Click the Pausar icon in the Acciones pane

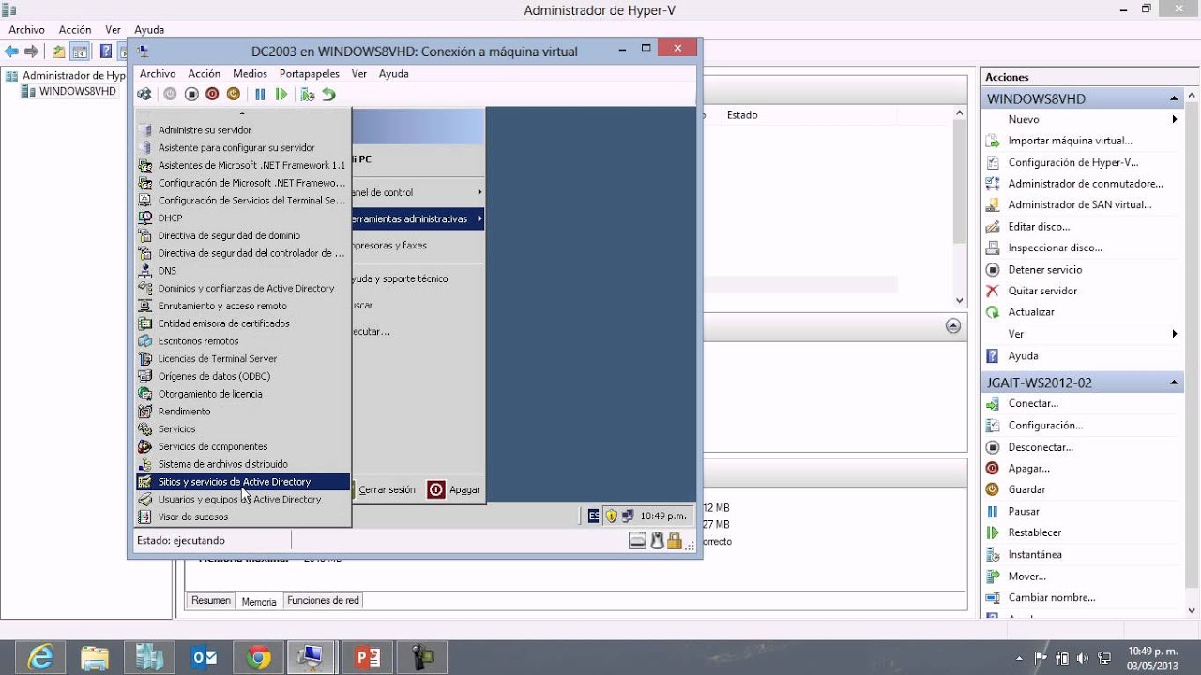tap(993, 511)
